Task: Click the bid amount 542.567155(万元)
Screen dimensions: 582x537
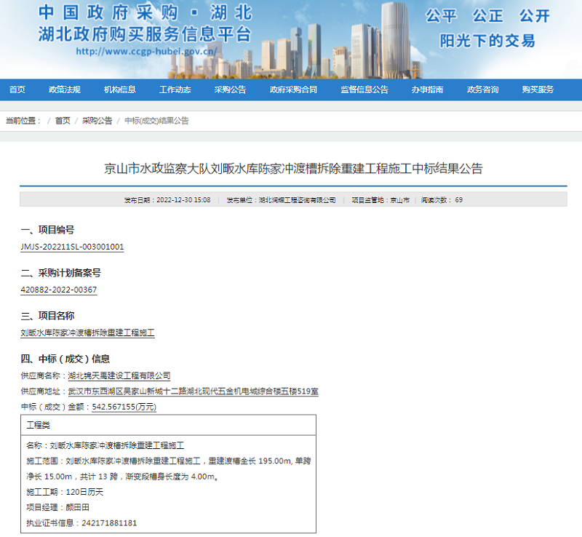Action: (x=122, y=407)
